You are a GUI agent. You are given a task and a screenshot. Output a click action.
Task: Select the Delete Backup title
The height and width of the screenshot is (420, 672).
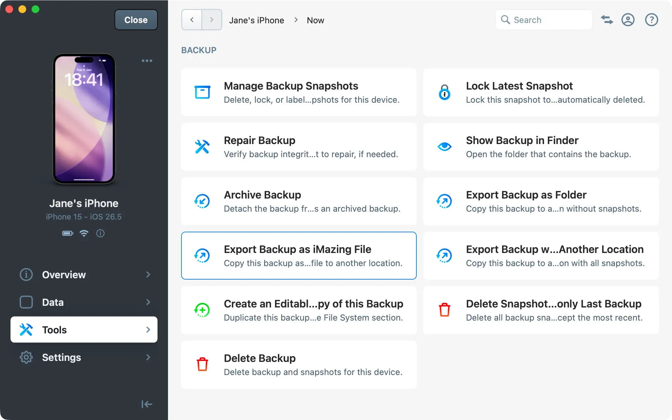pyautogui.click(x=260, y=358)
